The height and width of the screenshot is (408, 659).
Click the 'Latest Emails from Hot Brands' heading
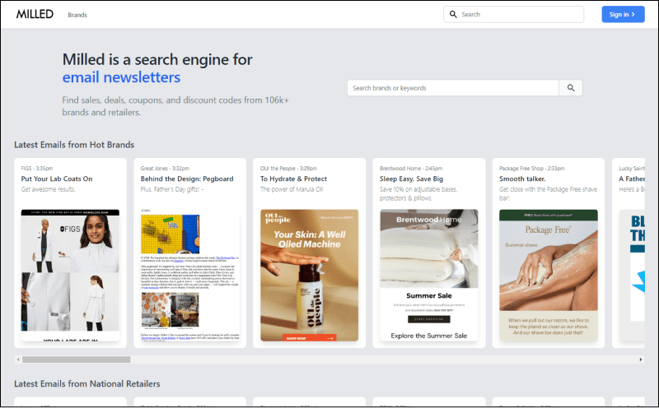click(74, 145)
